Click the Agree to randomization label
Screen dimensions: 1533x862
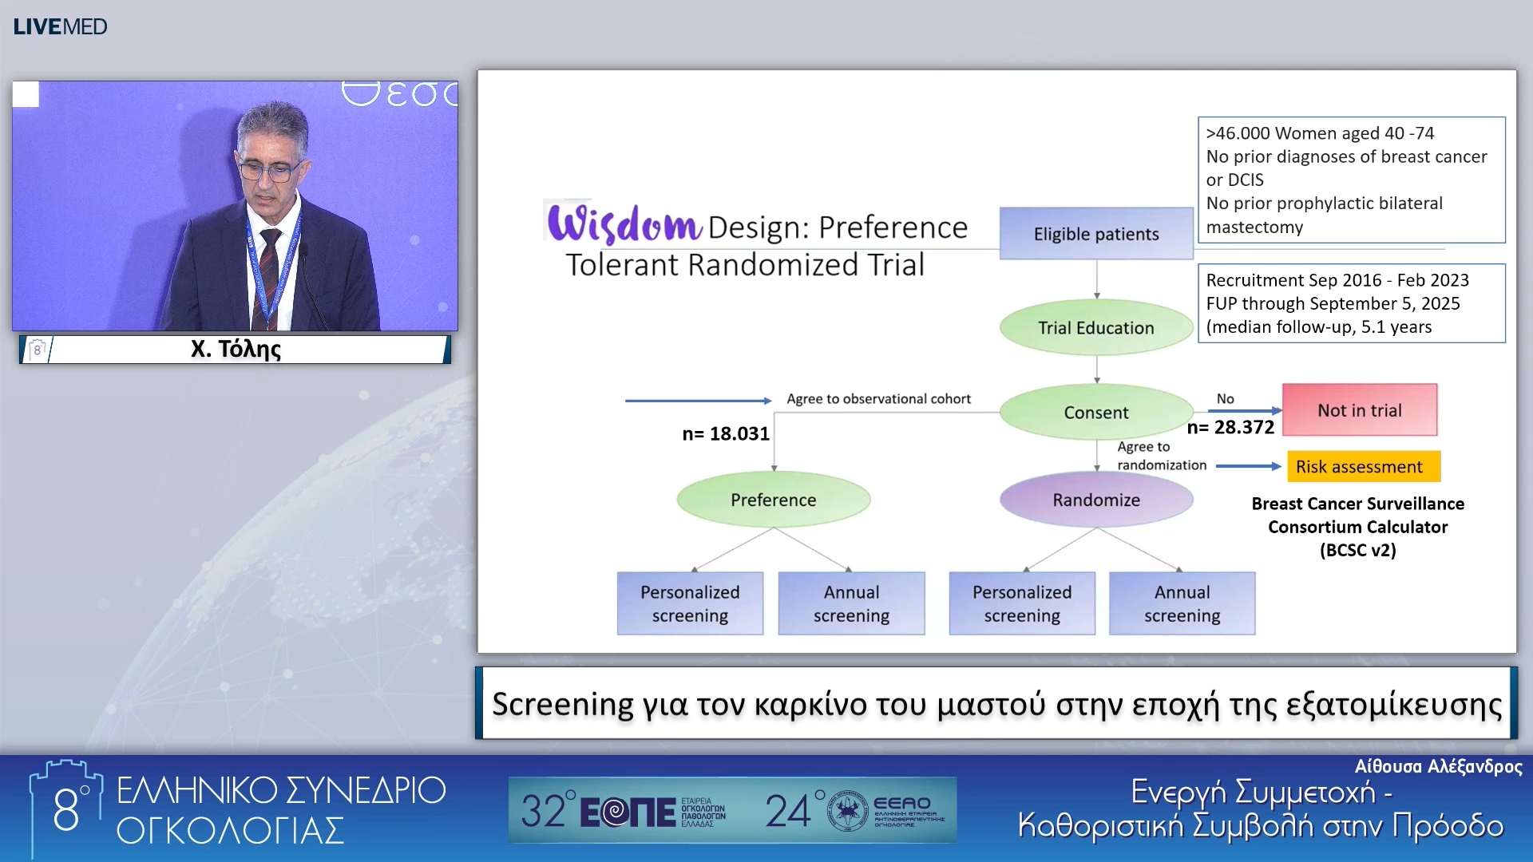click(1162, 456)
